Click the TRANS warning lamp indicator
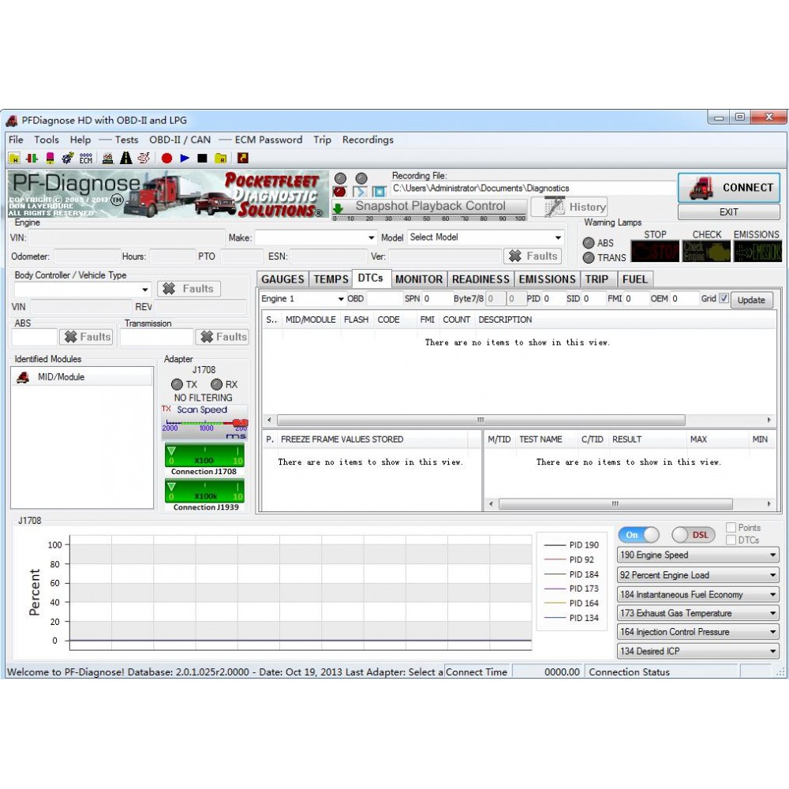 coord(589,258)
